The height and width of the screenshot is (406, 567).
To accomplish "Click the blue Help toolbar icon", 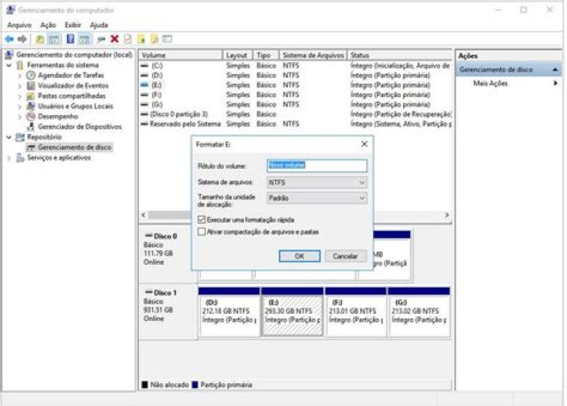I will click(71, 39).
